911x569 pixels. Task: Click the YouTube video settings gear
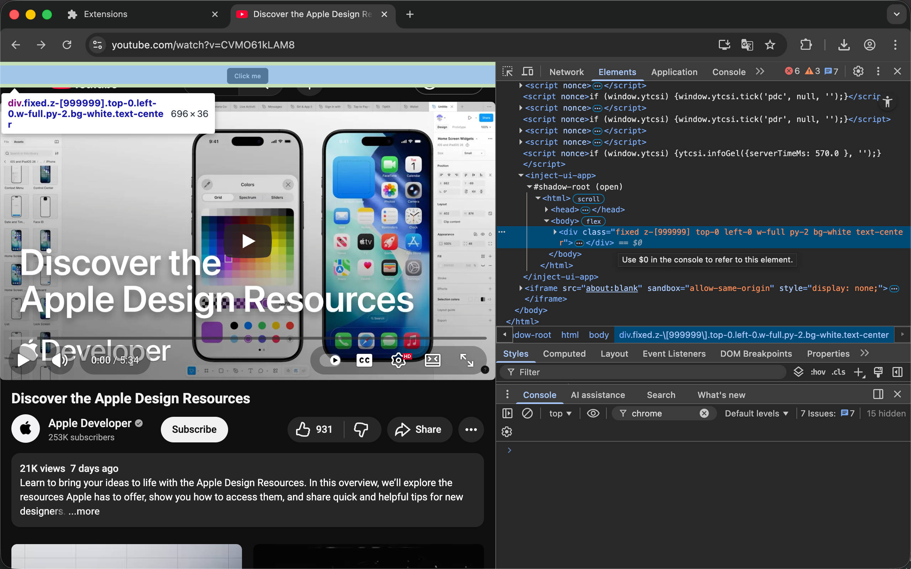398,360
